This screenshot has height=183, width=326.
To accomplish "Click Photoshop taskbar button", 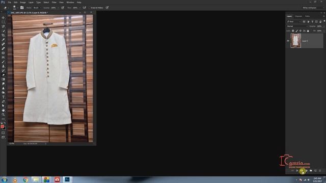I will tap(67, 179).
